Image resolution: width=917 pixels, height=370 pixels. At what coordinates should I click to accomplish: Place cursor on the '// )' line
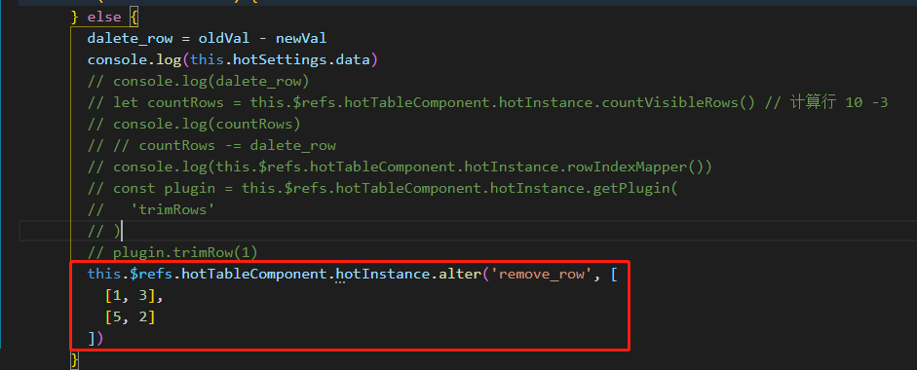(104, 232)
